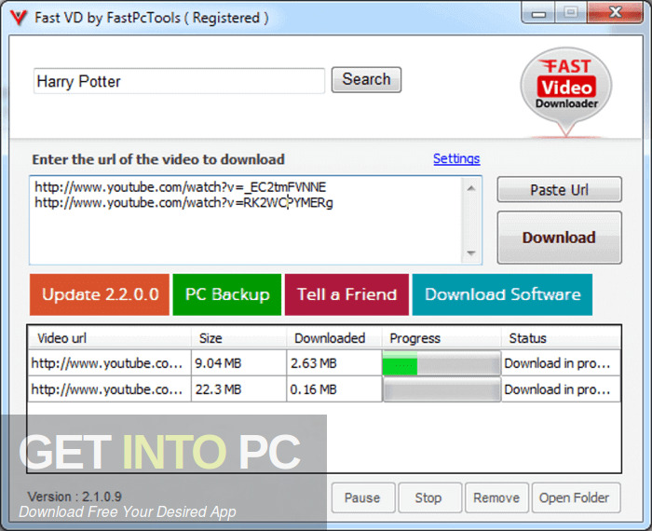Click the green progress bar of first download
Screen dimensions: 652x531
tap(441, 363)
